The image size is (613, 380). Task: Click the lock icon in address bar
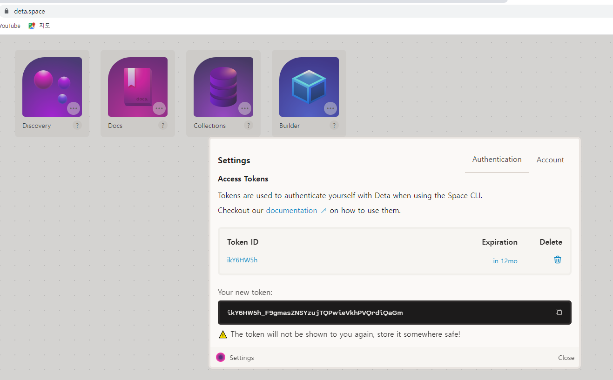7,11
